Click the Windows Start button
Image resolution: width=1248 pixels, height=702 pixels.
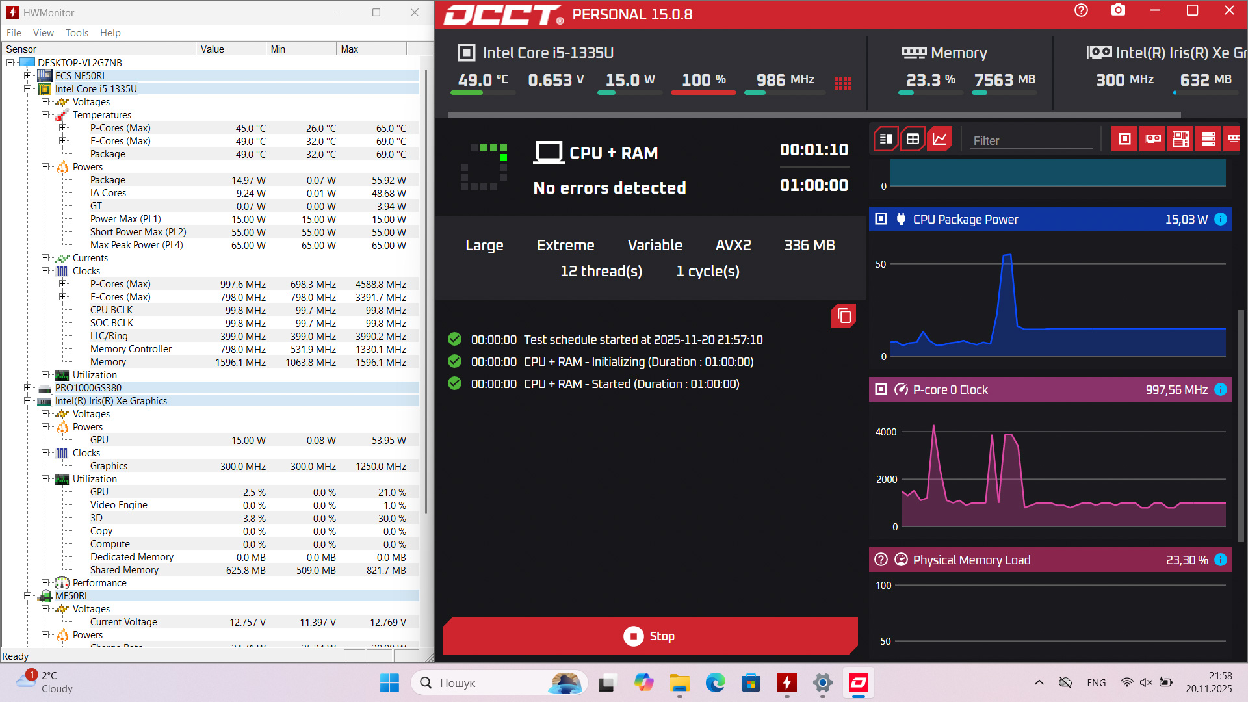point(389,682)
